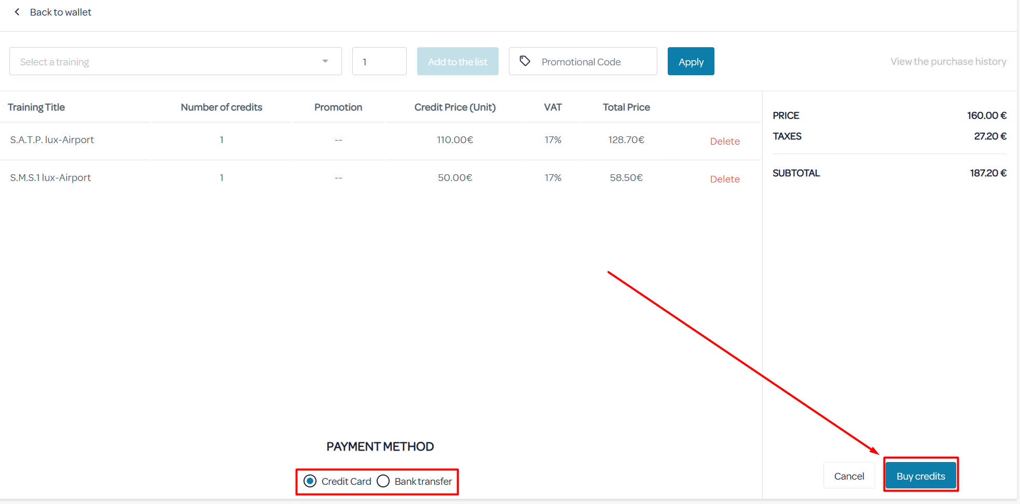Click the dropdown arrow for training selection

[325, 61]
